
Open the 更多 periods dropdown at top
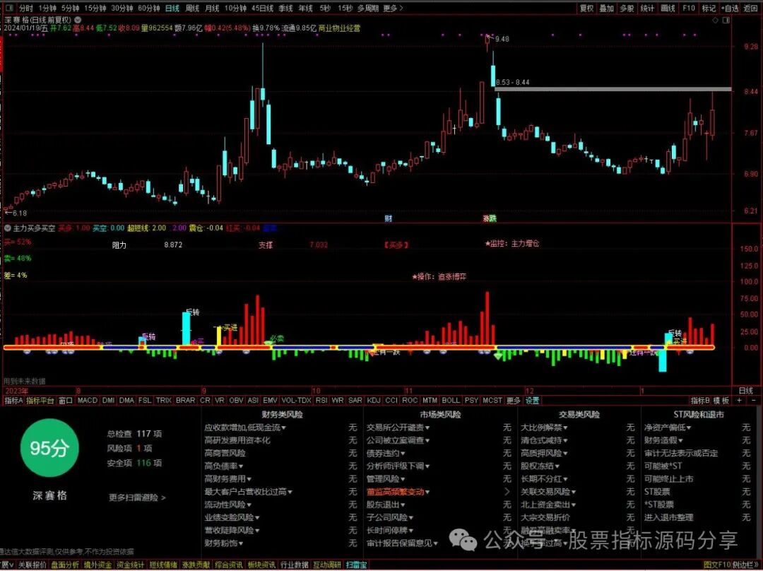tap(393, 8)
